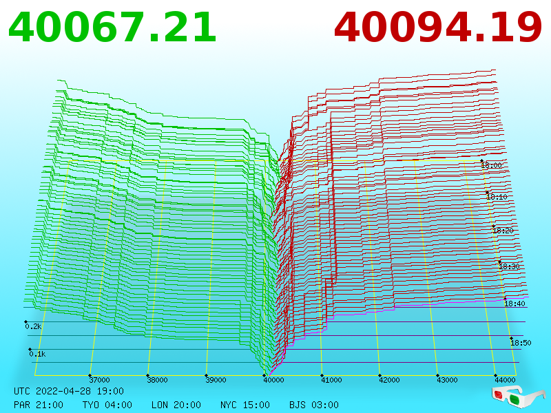
Task: Select the 18:40 time marker
Action: coord(514,304)
